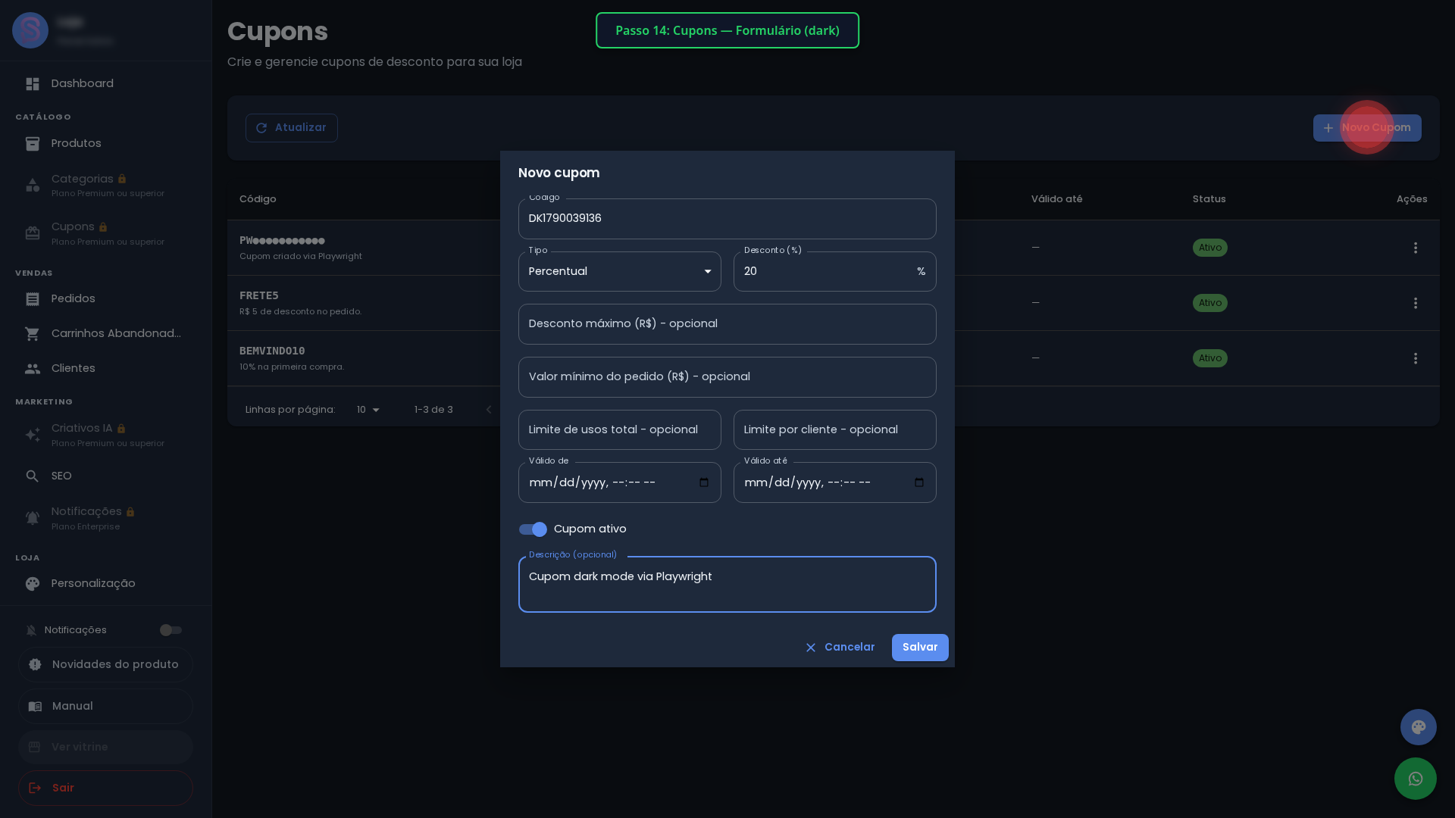Open the SEO sidebar item
1455x818 pixels.
[105, 476]
